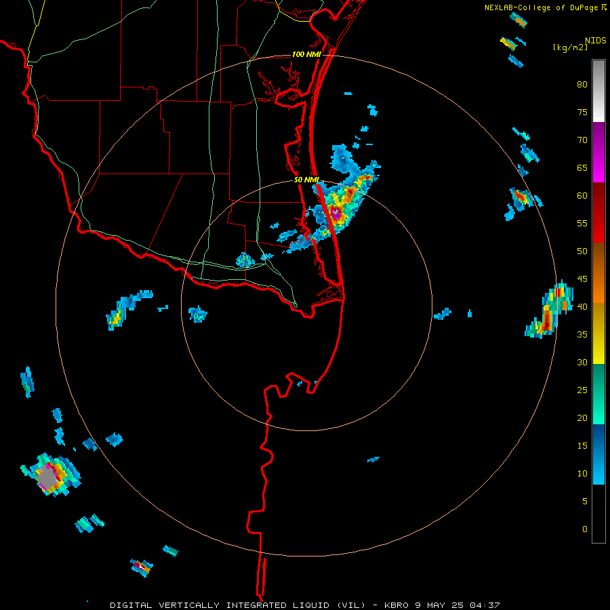Click the [kg/m2] units label
610x610 pixels.
point(570,47)
